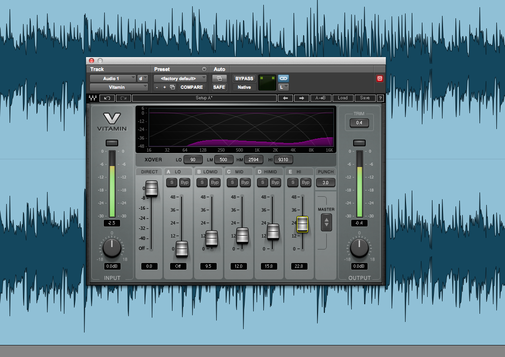Go to the next preset with the right arrow

click(302, 98)
